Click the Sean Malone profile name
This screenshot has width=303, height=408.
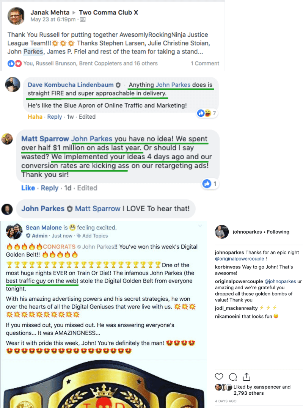pyautogui.click(x=44, y=228)
